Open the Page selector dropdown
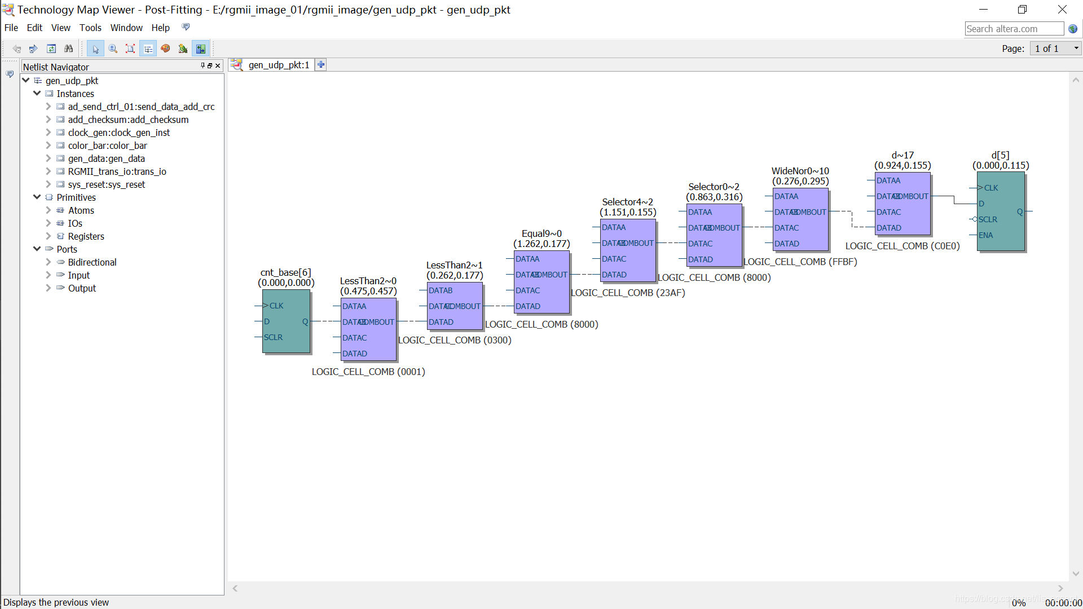 click(x=1055, y=48)
